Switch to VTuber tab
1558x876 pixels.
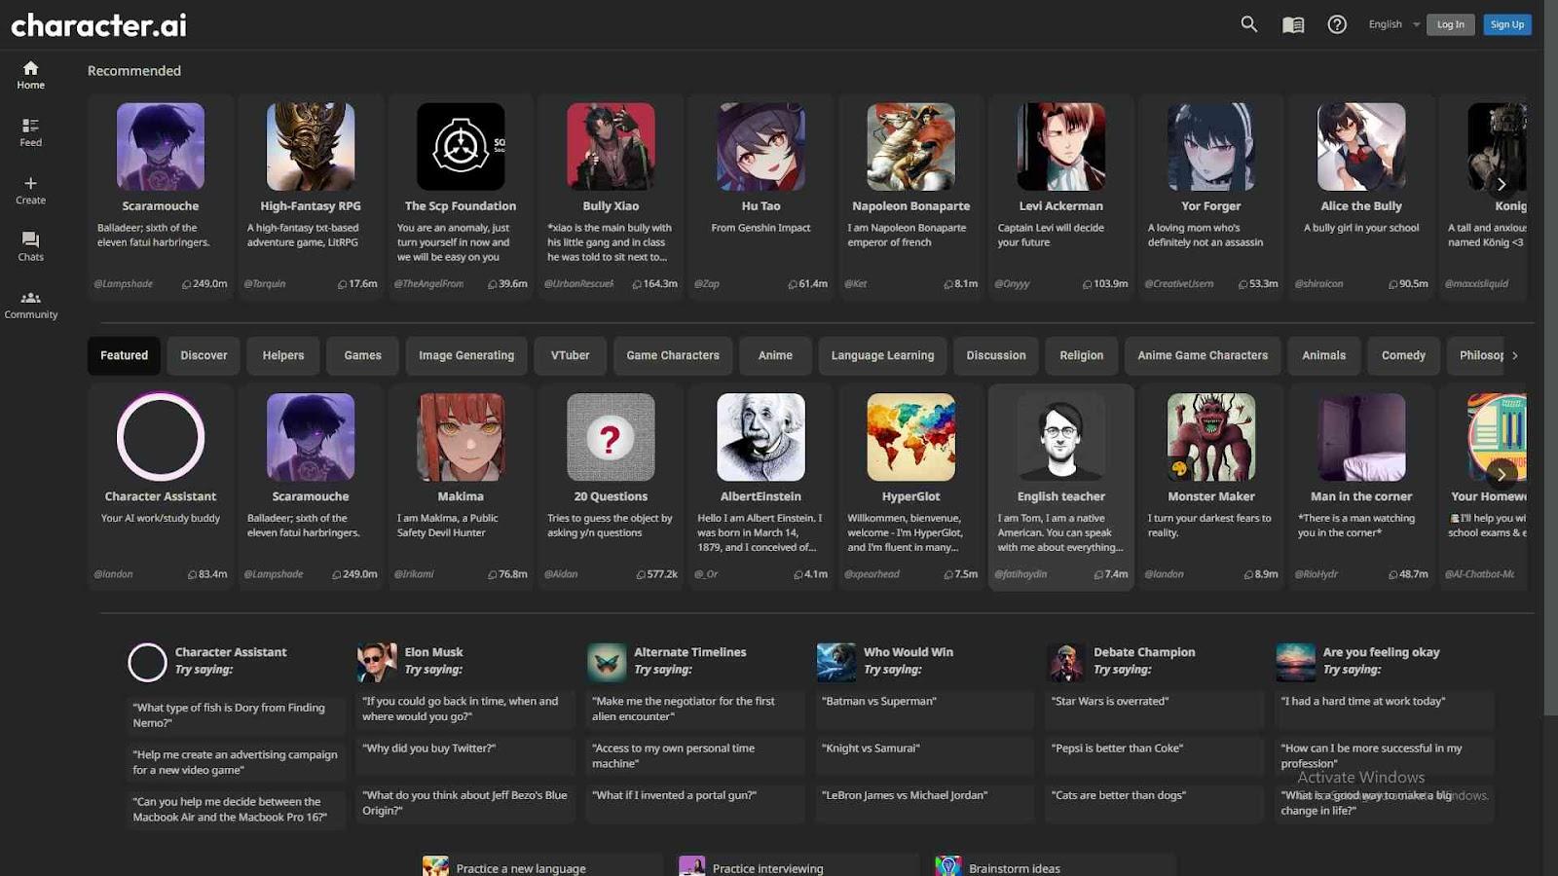570,355
